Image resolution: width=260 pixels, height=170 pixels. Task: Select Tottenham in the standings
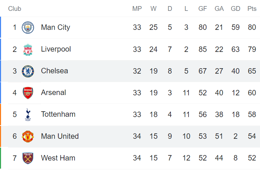pyautogui.click(x=58, y=114)
